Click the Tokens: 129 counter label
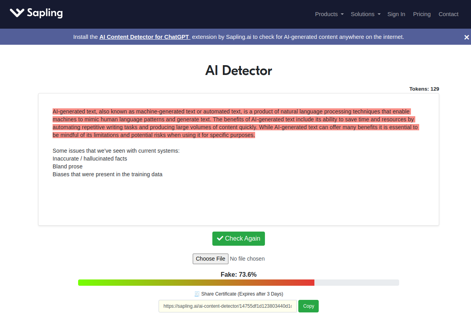This screenshot has width=471, height=314. click(x=424, y=89)
